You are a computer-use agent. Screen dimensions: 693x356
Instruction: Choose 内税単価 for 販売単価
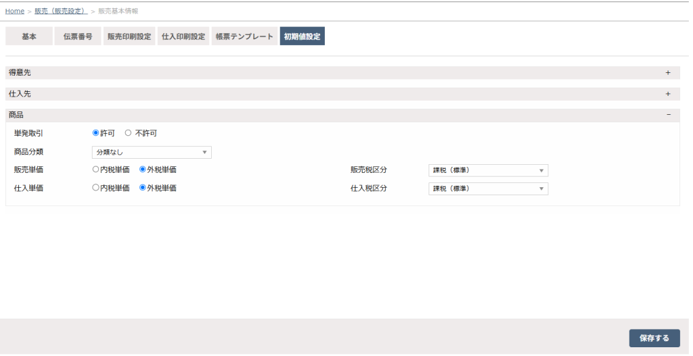(95, 170)
